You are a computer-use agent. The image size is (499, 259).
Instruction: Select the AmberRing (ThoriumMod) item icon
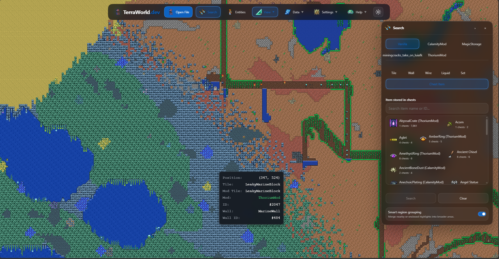423,139
